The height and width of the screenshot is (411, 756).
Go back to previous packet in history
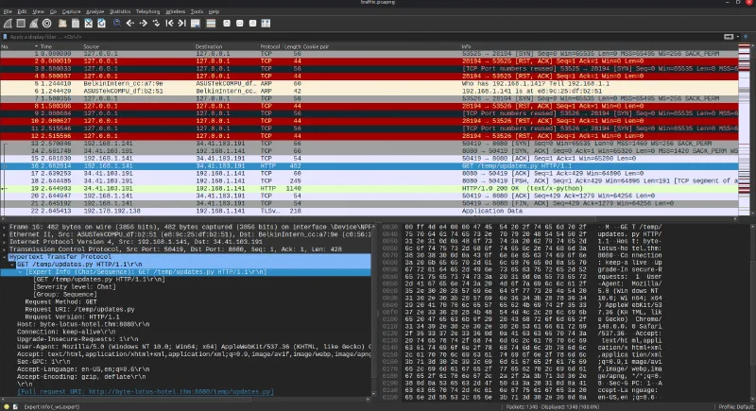coord(130,23)
